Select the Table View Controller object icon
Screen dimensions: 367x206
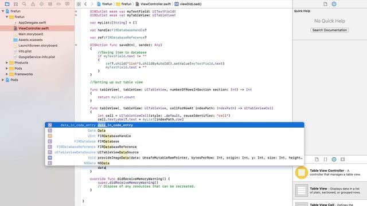302,173
